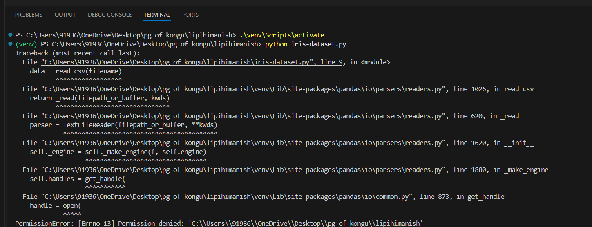592x227 pixels.
Task: Show the PORTS tab
Action: pyautogui.click(x=190, y=15)
